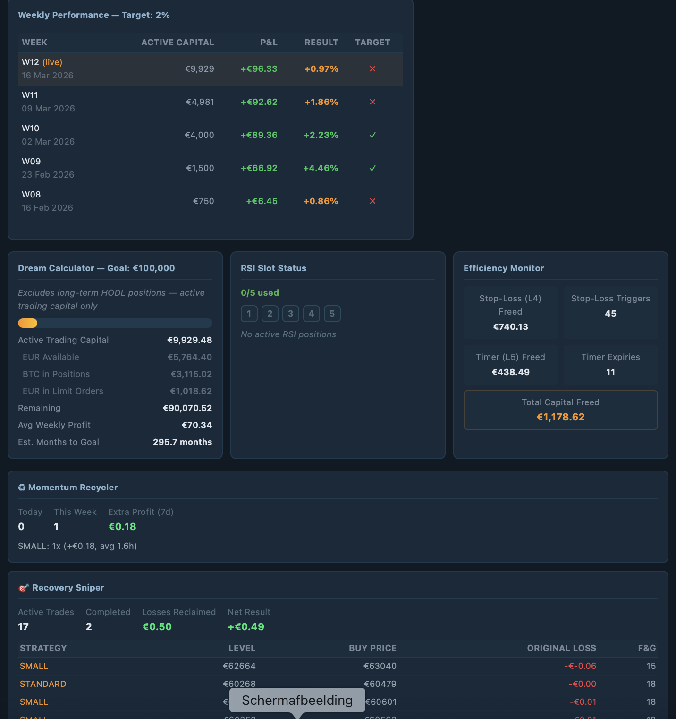Click the Schermafbeelding popup
The image size is (676, 719).
tap(297, 700)
